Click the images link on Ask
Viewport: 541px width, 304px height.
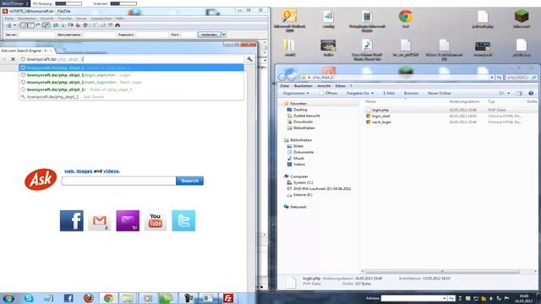click(x=85, y=171)
